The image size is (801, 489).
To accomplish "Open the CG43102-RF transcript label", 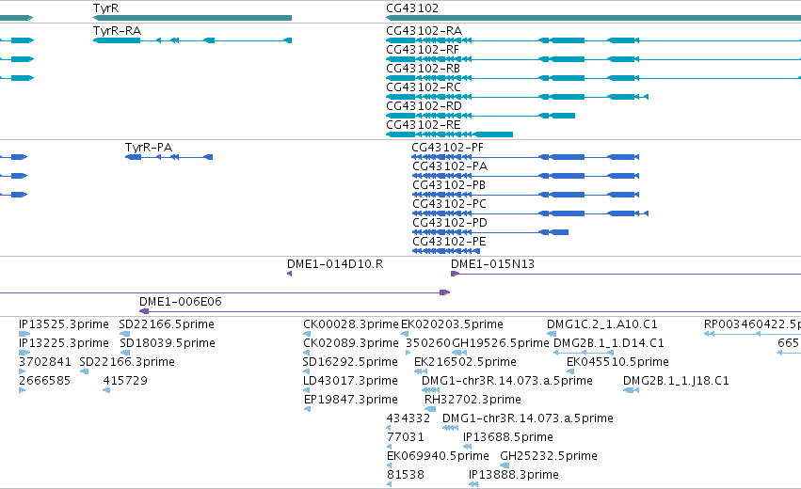I will [x=423, y=50].
